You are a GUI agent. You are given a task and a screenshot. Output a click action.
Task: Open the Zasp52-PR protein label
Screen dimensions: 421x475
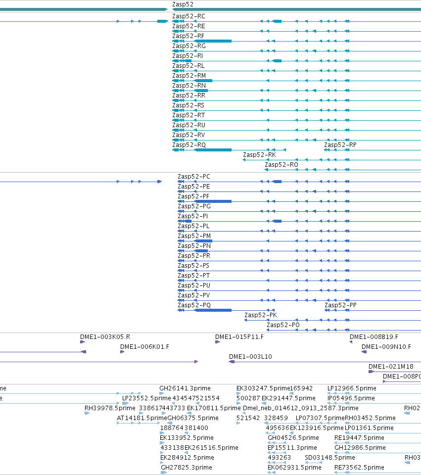194,256
